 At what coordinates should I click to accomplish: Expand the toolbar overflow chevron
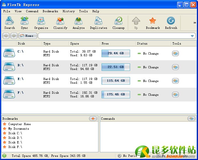coord(195,23)
